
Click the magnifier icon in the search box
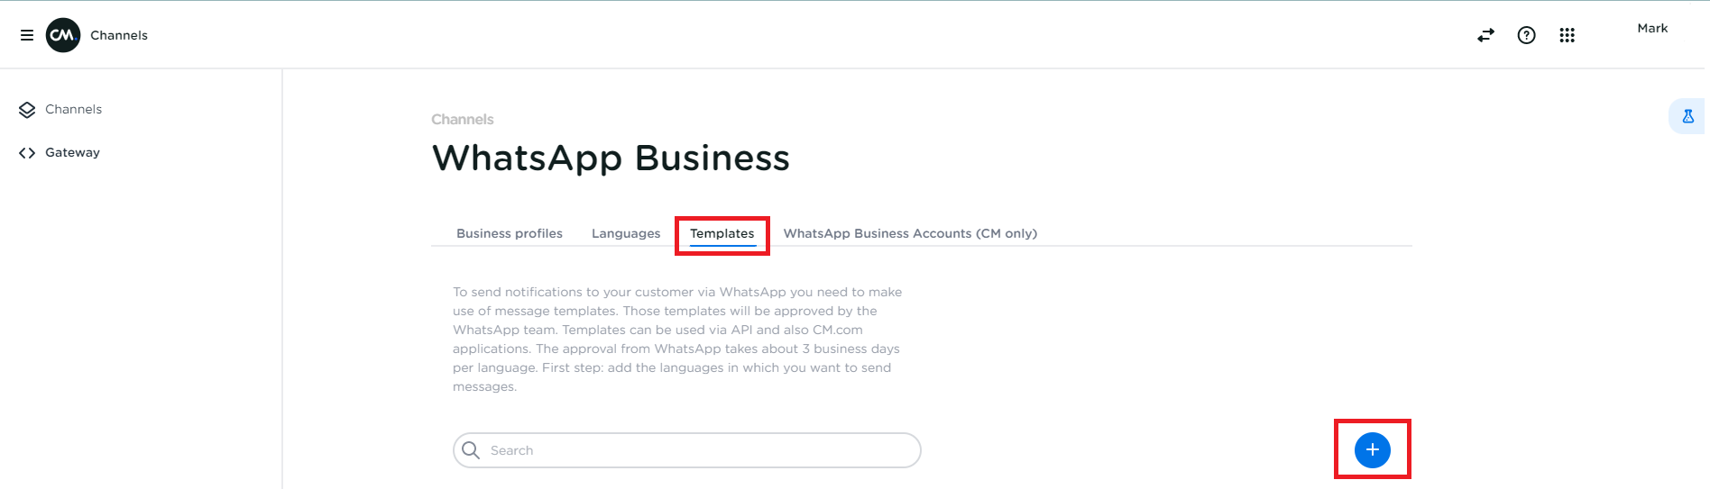click(x=471, y=449)
